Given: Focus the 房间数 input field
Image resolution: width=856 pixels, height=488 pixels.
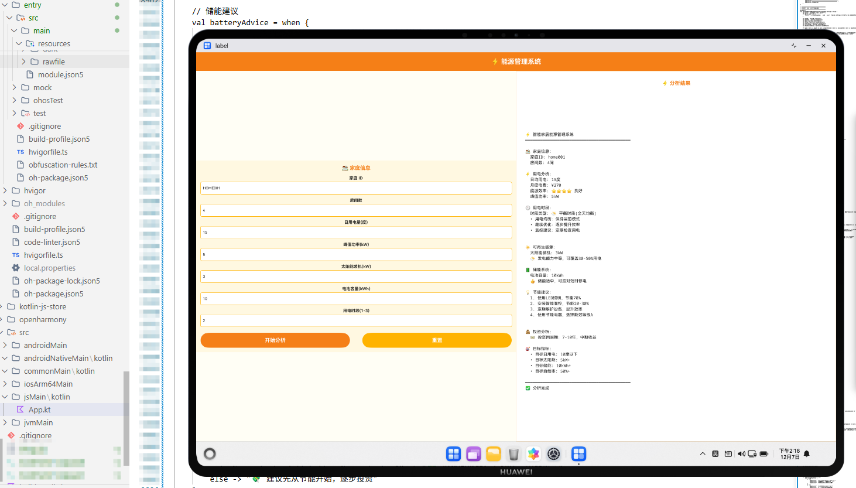Looking at the screenshot, I should (356, 210).
